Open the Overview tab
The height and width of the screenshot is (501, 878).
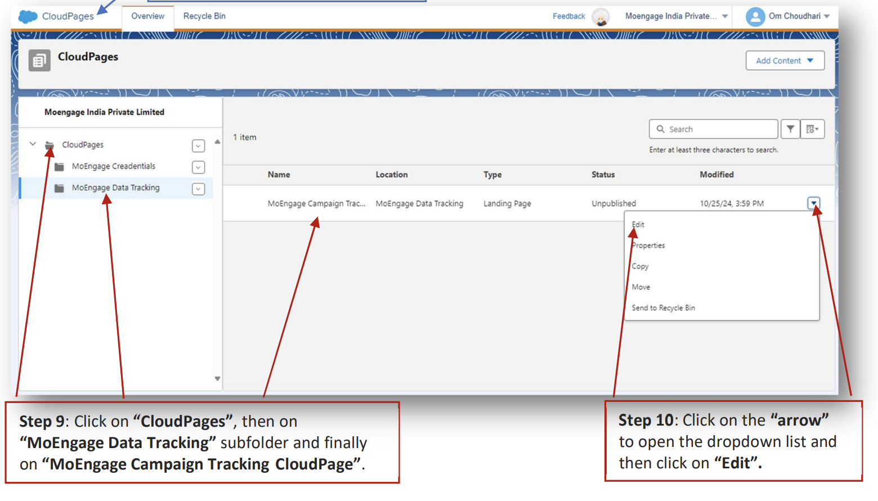(147, 16)
